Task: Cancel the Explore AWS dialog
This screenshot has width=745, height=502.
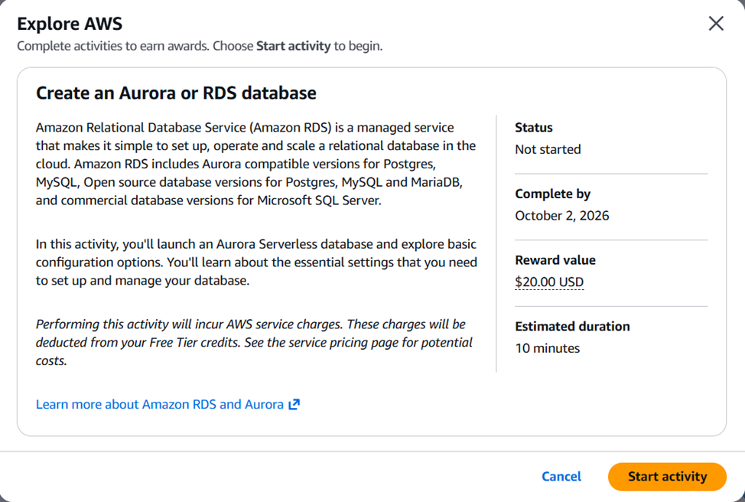Action: [x=561, y=476]
